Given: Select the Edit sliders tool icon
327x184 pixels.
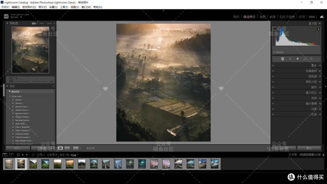Looking at the screenshot, I should [282, 59].
